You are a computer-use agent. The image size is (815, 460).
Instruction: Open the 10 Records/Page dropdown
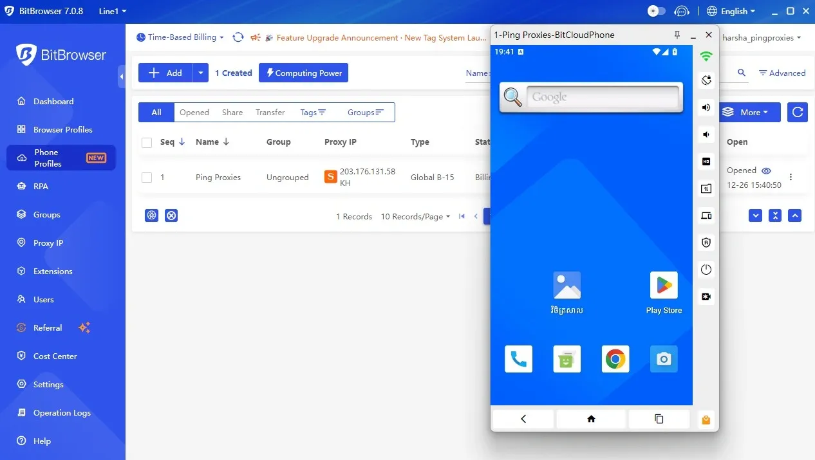[x=415, y=216]
